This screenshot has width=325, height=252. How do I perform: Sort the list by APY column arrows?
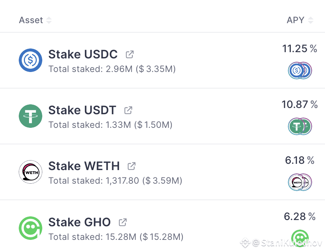tap(311, 20)
